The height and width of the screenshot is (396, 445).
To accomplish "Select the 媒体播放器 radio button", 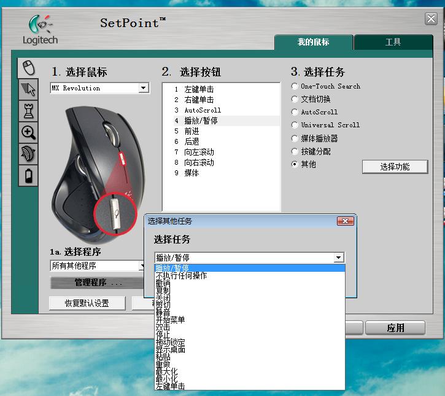I will click(x=295, y=138).
